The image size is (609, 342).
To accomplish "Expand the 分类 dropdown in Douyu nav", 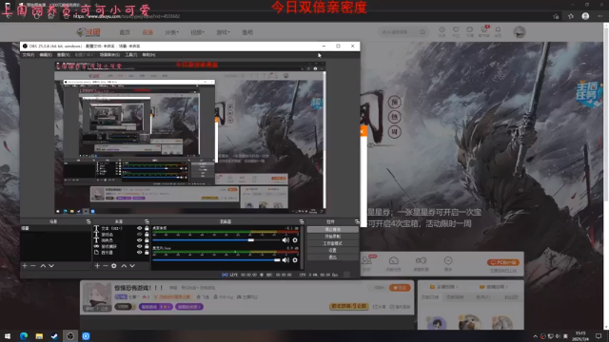I will [x=171, y=32].
